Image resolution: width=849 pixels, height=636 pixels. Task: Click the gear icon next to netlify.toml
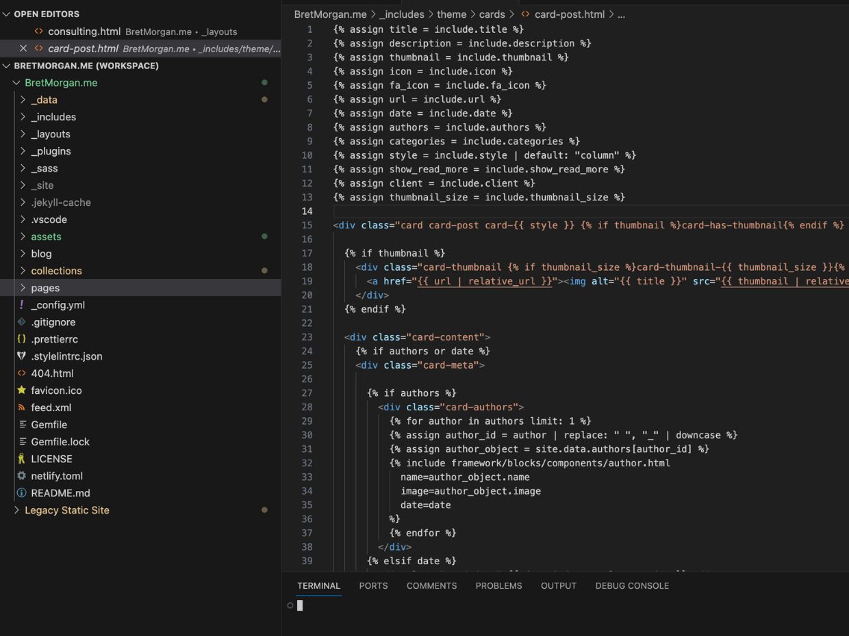[x=21, y=475]
